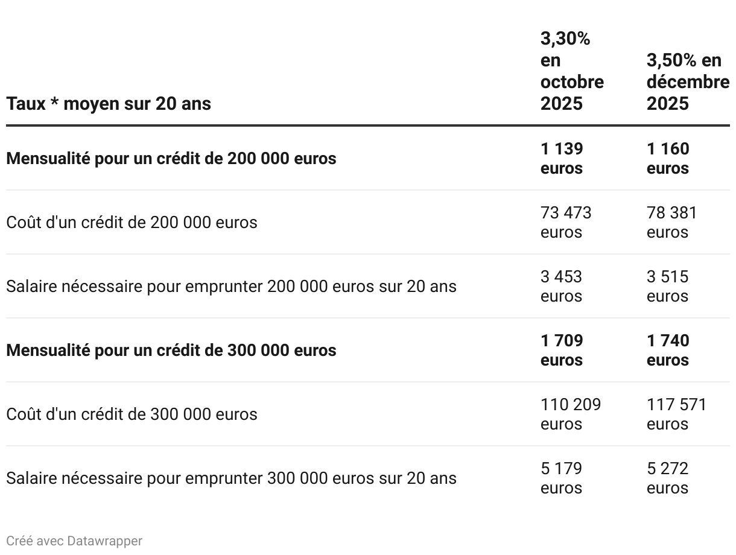This screenshot has width=736, height=555.
Task: Select the '3,30% en octobre 2025' column header
Action: (572, 71)
